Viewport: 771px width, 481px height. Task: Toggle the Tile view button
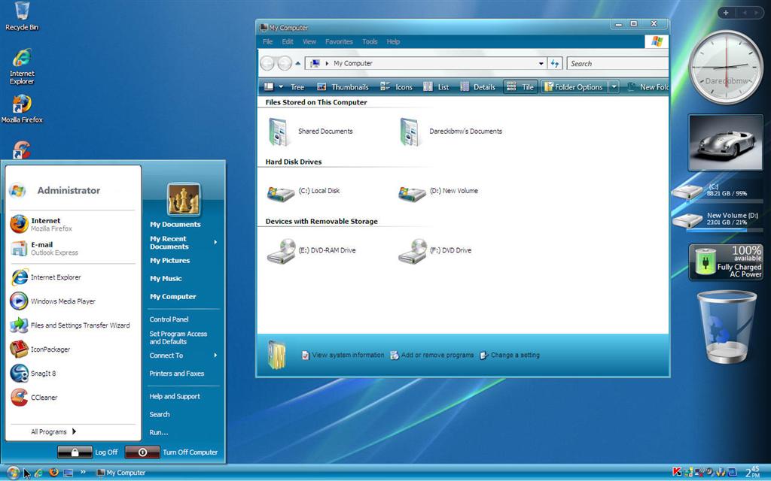[520, 87]
